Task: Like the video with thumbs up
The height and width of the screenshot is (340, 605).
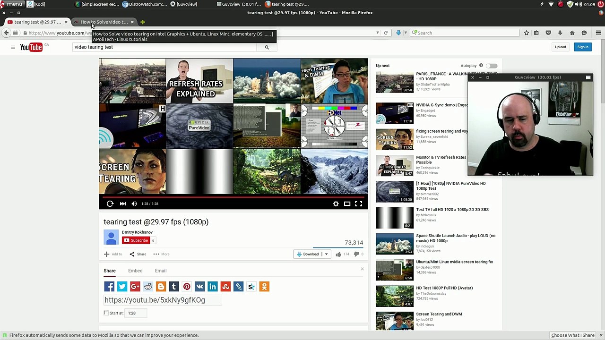Action: click(338, 254)
